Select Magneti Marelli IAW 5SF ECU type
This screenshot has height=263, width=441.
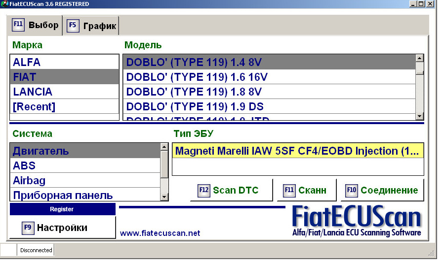(x=298, y=151)
